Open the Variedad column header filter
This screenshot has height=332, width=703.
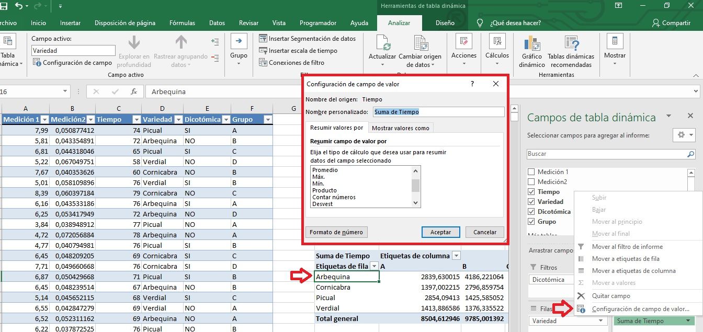178,119
